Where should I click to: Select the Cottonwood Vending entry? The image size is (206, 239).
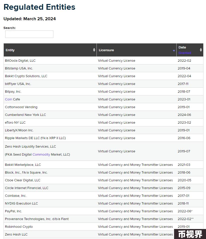[x=21, y=107]
